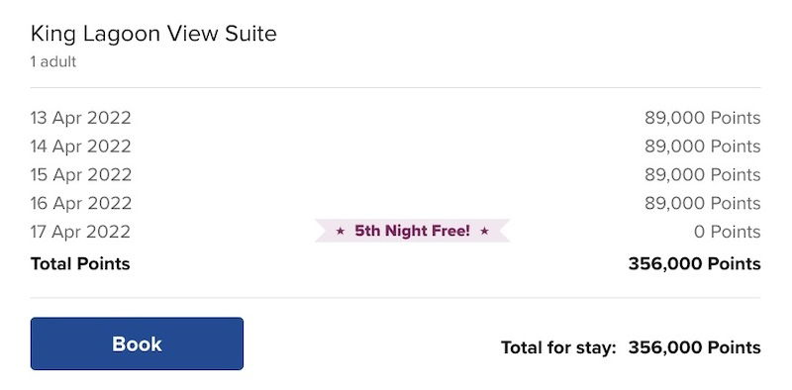Click 89,000 Points for 13 Apr
Screen dimensions: 792x390
(703, 118)
